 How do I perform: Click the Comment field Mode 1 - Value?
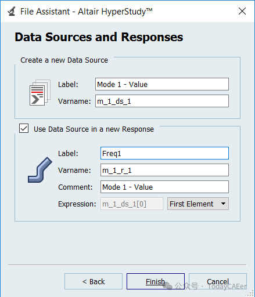(x=164, y=187)
